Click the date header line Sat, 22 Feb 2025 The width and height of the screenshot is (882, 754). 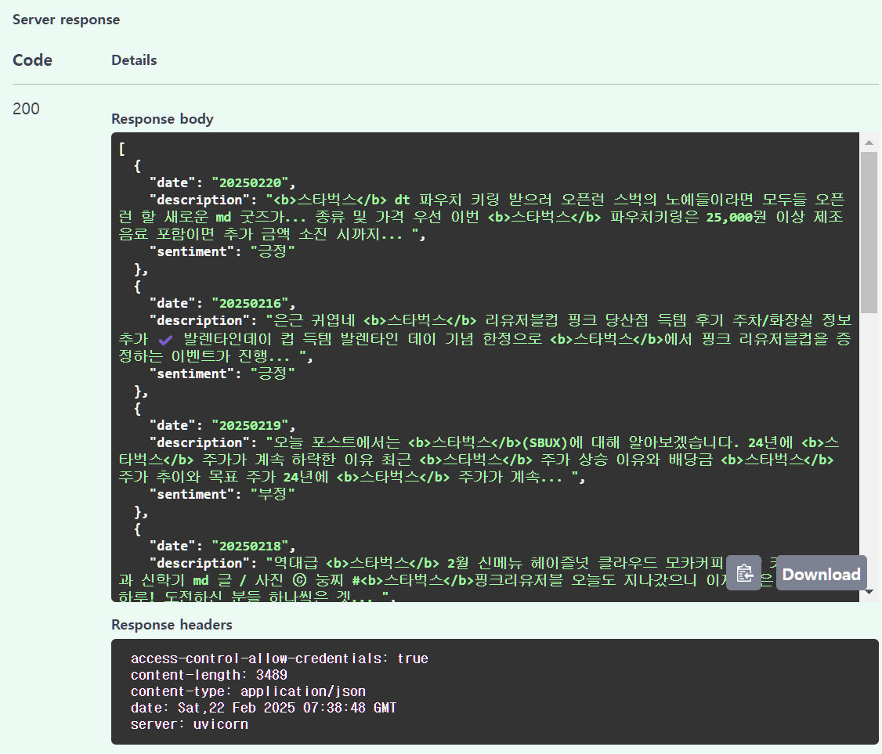[x=263, y=707]
